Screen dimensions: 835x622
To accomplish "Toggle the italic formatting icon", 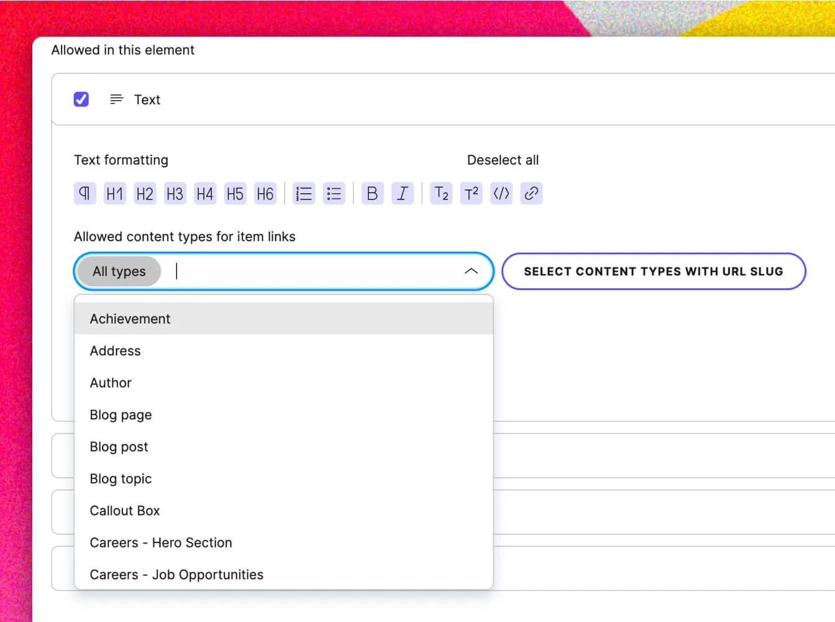I will pos(403,193).
